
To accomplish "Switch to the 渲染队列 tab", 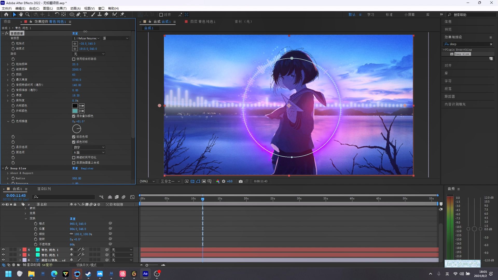I will point(44,189).
